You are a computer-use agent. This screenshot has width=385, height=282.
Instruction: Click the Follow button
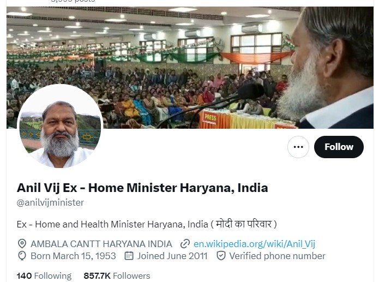[x=339, y=147]
